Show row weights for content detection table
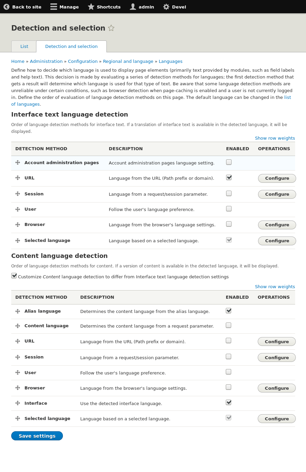Image resolution: width=306 pixels, height=472 pixels. 275,286
